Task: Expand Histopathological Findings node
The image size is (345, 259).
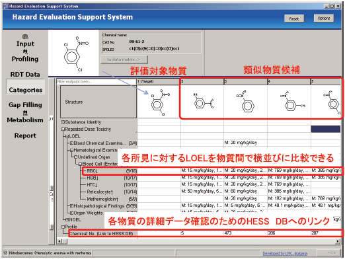Action: (71, 206)
